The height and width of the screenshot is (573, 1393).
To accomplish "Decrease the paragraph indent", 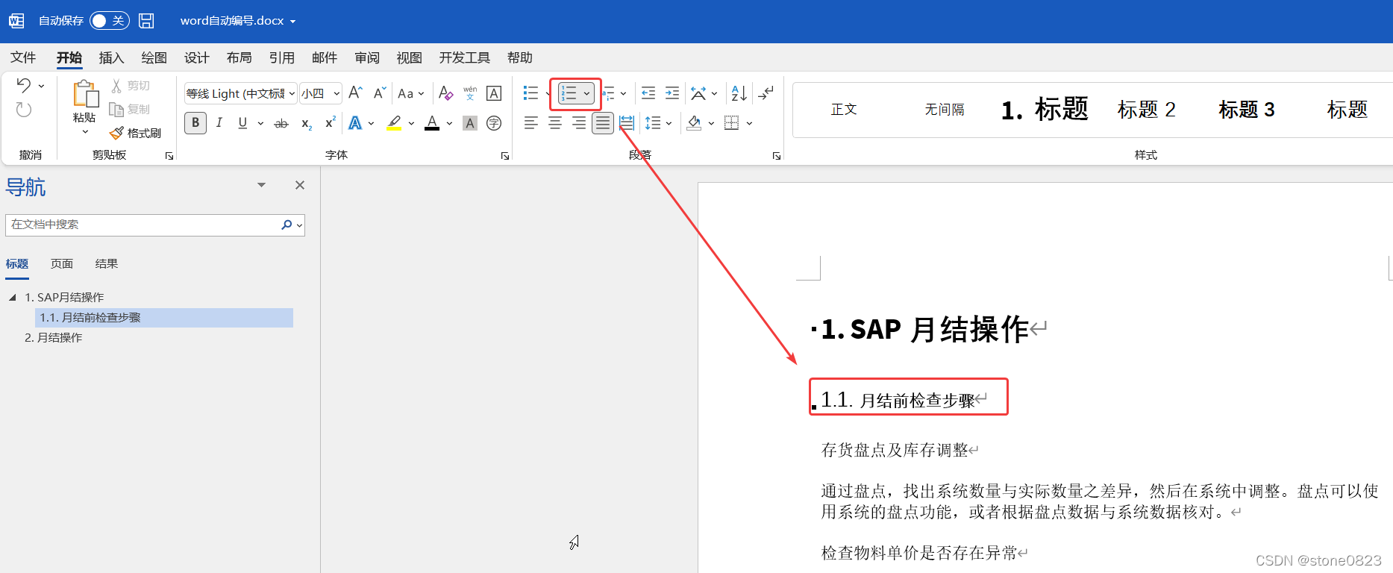I will (648, 93).
